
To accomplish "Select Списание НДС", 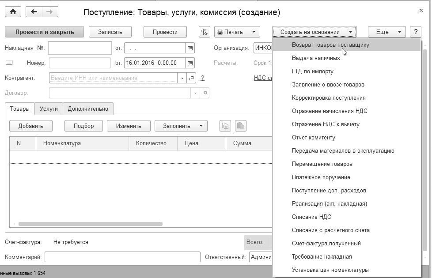I will click(347, 217).
